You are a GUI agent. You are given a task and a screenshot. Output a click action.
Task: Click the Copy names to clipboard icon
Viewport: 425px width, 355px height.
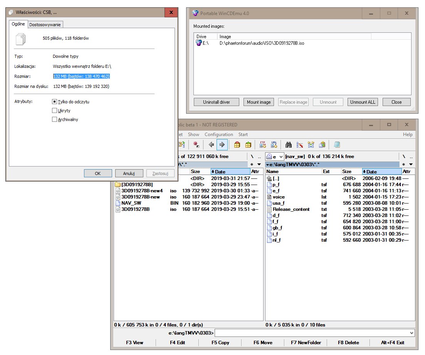pos(322,145)
